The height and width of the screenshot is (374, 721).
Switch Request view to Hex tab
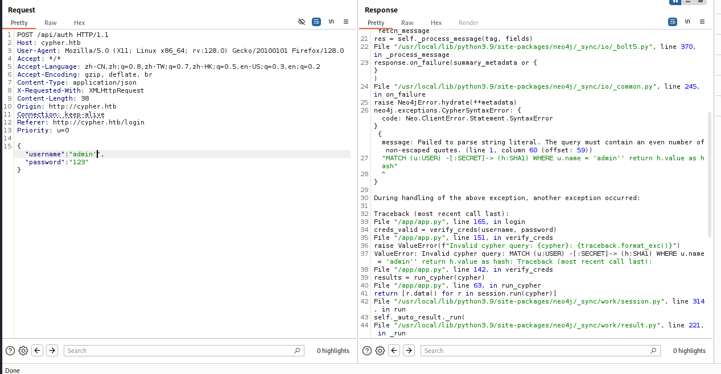[x=80, y=23]
